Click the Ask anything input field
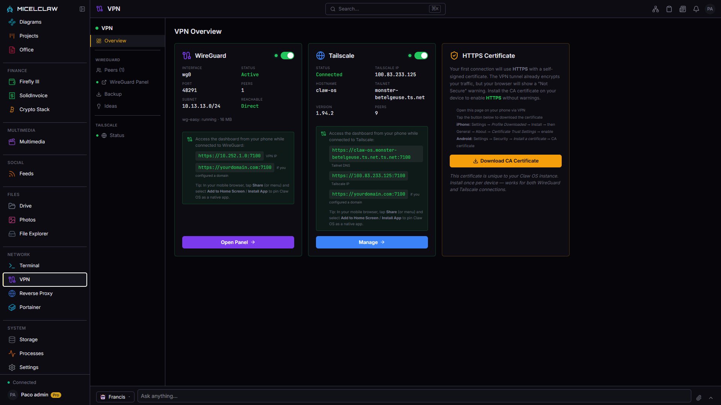The width and height of the screenshot is (721, 405). pyautogui.click(x=413, y=396)
